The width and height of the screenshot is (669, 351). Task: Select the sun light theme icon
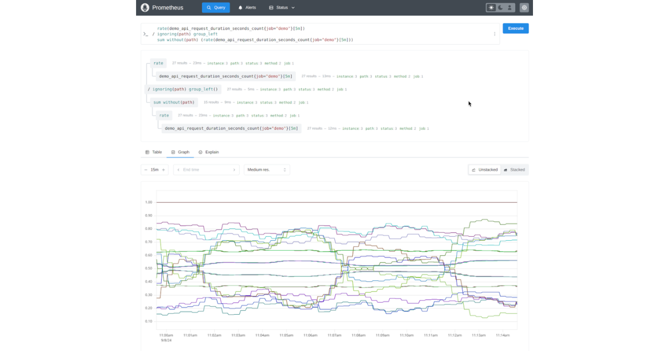click(x=491, y=7)
